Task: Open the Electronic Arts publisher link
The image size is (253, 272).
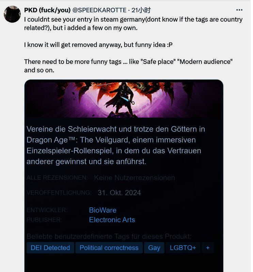Action: pyautogui.click(x=112, y=220)
